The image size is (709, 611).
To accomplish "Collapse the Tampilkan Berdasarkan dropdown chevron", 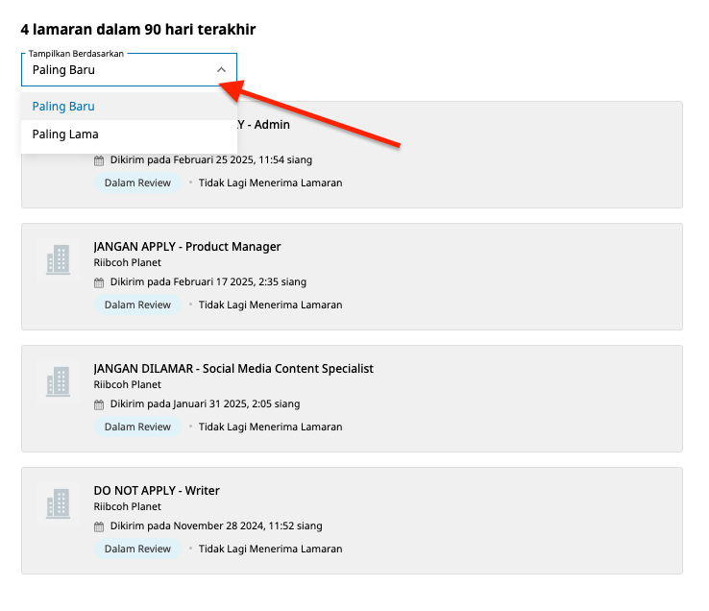I will (221, 69).
